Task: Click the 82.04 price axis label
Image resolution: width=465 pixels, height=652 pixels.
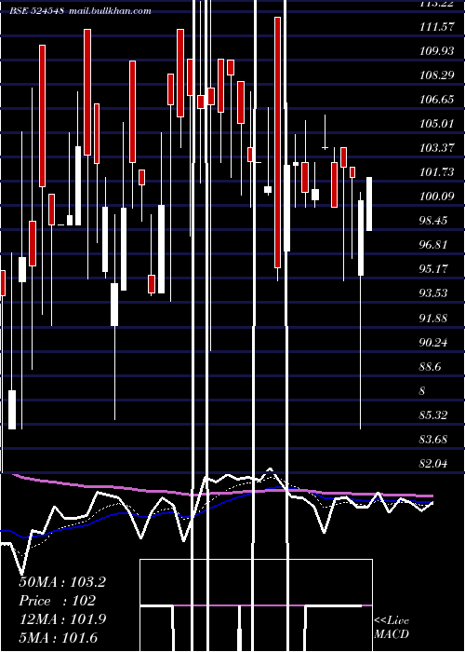Action: 433,464
